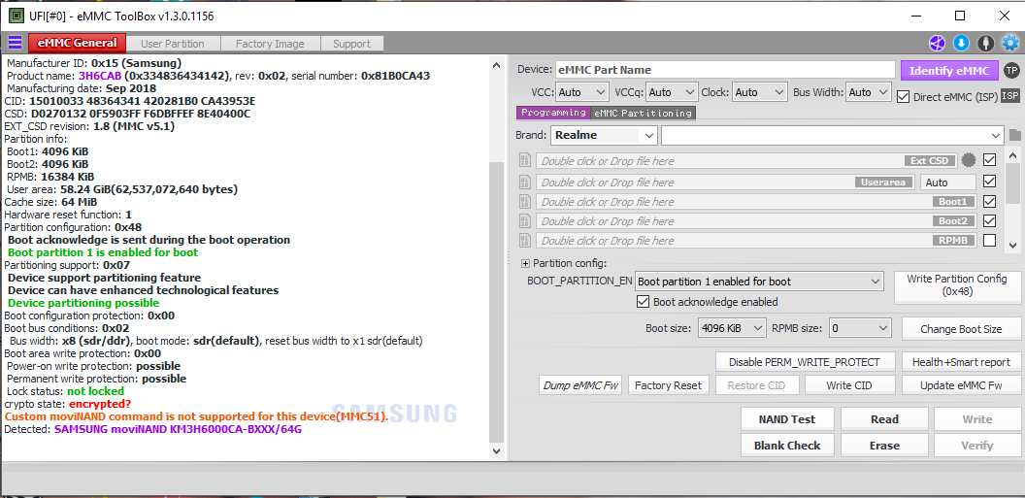Click the Write CID button
This screenshot has width=1025, height=498.
848,385
